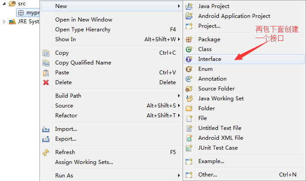The width and height of the screenshot is (306, 181).
Task: Click the green Class icon
Action: click(x=189, y=49)
